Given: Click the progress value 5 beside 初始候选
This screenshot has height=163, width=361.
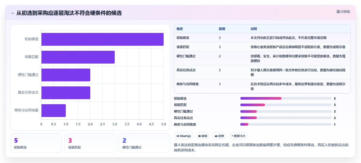Looking at the screenshot, I should tap(335, 98).
